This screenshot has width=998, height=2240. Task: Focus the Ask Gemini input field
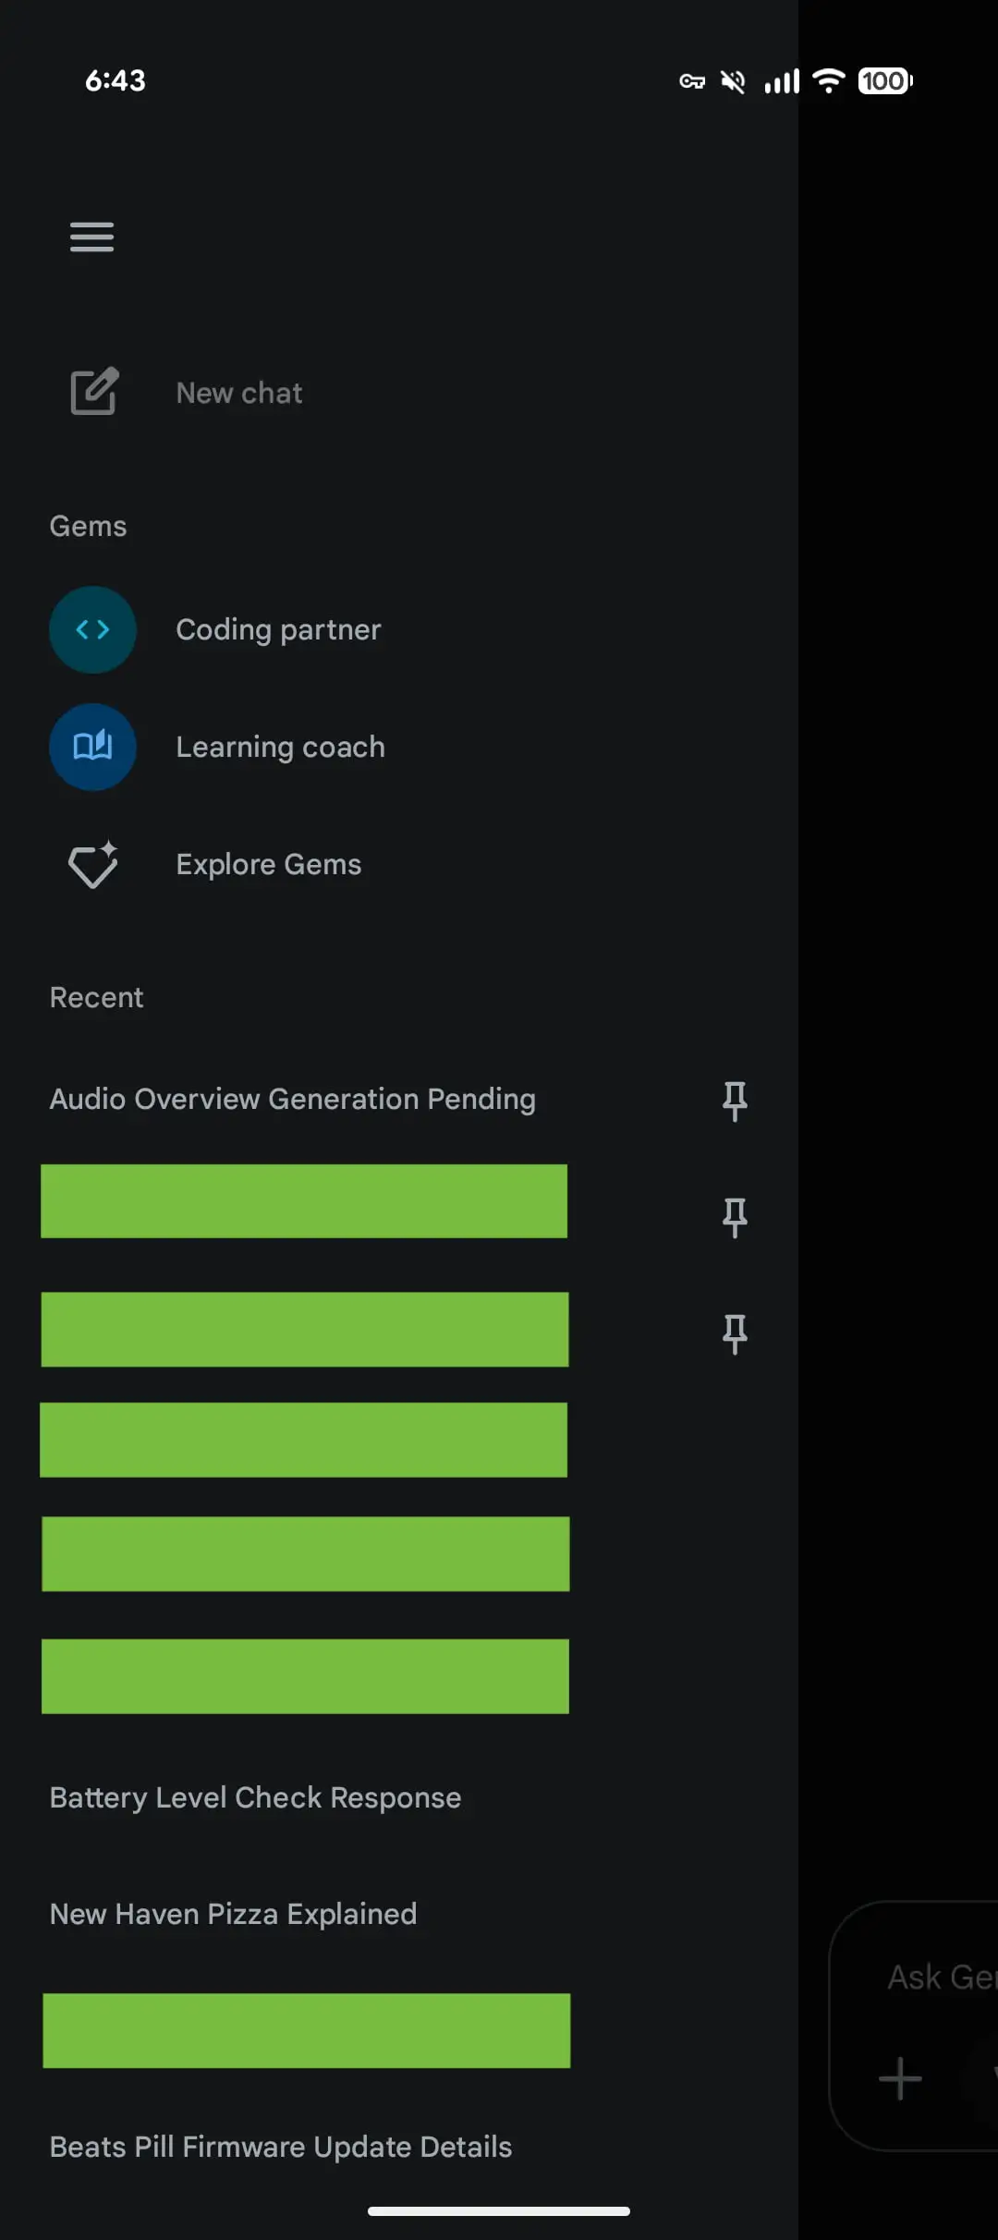[938, 1978]
